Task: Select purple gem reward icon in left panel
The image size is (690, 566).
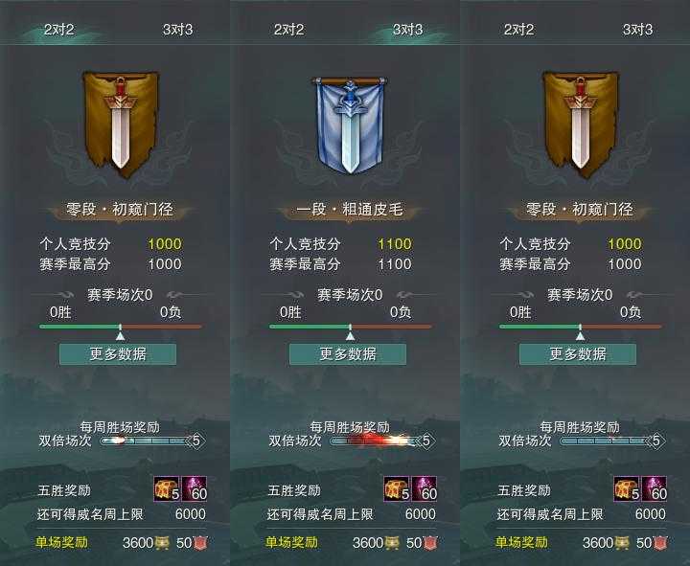Action: tap(195, 488)
